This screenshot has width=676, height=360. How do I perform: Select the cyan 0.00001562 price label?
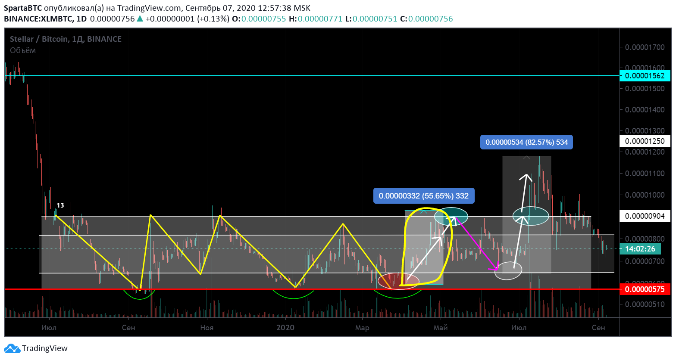point(645,75)
